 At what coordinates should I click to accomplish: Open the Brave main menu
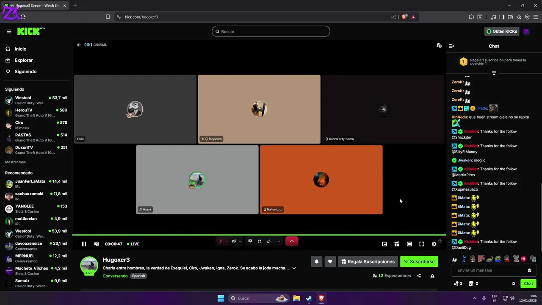coord(536,17)
